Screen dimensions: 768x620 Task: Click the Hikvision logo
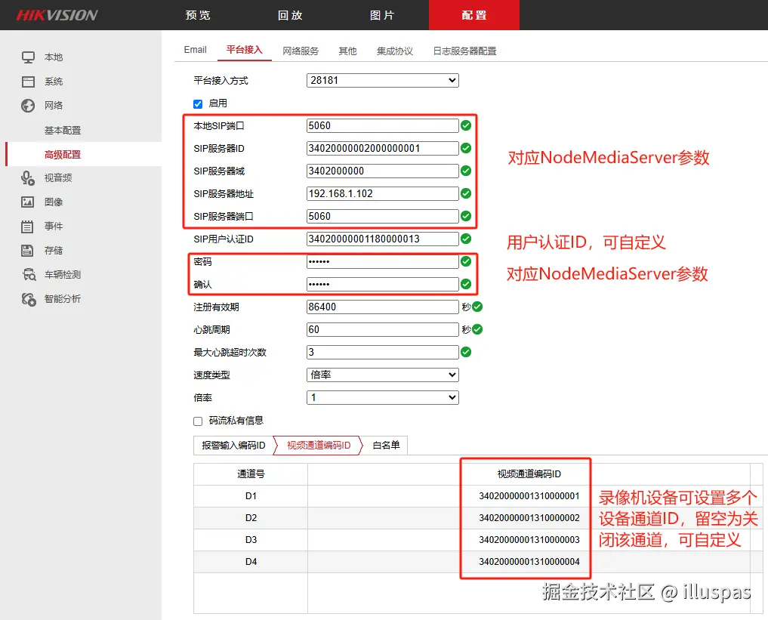[x=57, y=15]
